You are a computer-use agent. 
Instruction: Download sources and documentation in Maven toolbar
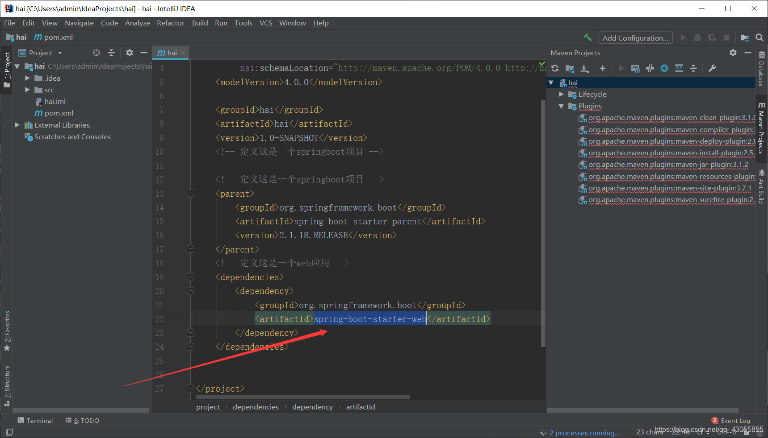584,68
